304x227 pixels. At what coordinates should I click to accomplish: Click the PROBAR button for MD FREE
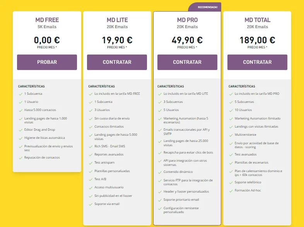[x=47, y=62]
